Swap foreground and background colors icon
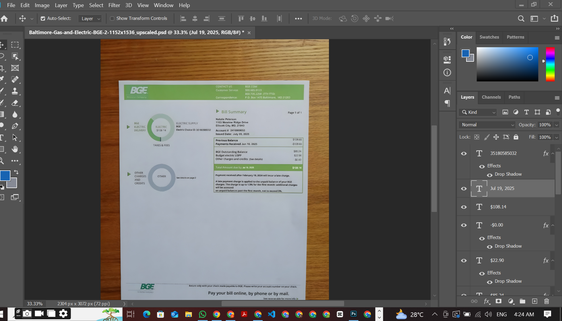This screenshot has width=562, height=321. point(16,172)
